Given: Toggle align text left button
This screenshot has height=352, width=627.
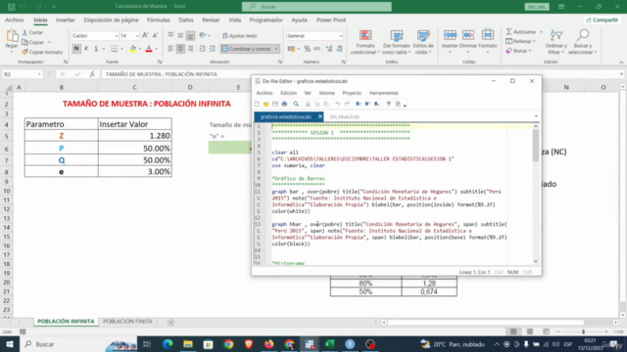Looking at the screenshot, I should tap(170, 49).
